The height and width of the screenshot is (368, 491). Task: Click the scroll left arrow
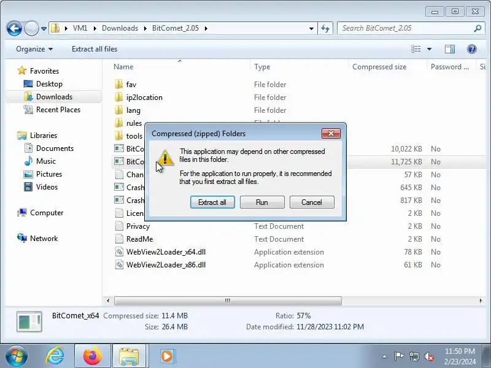[108, 301]
